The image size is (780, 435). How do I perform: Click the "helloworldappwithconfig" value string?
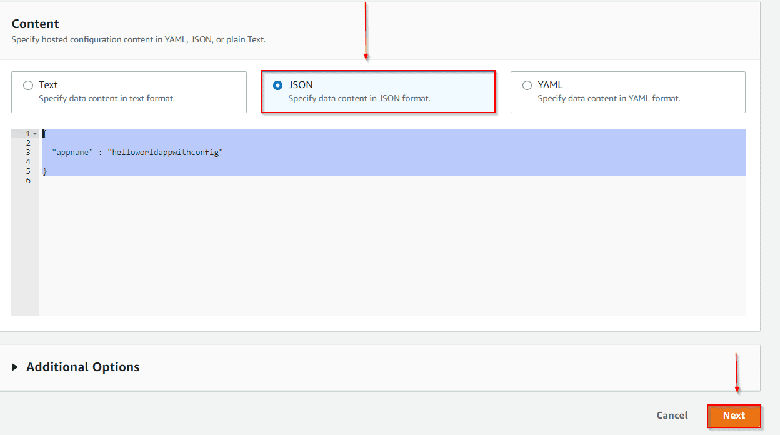point(165,152)
